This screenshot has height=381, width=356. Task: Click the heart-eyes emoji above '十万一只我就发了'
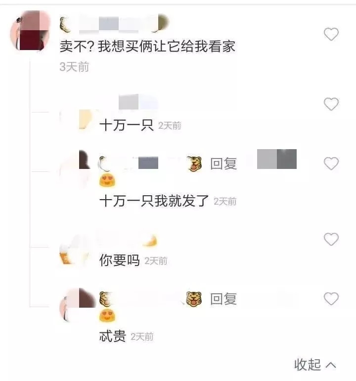pyautogui.click(x=108, y=180)
